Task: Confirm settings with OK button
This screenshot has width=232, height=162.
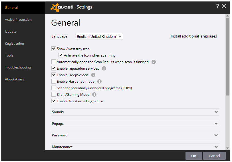Action: (x=194, y=156)
